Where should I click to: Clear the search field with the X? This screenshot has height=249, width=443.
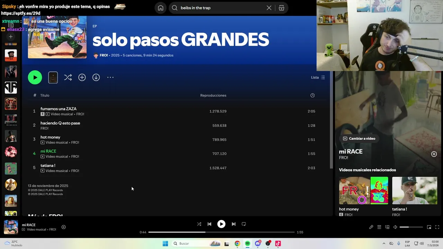pyautogui.click(x=269, y=8)
